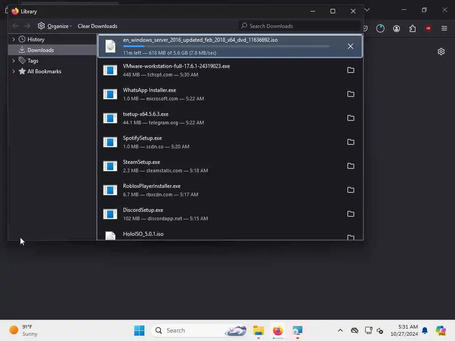Select Downloads in the Library sidebar
The image size is (455, 341).
tap(40, 50)
